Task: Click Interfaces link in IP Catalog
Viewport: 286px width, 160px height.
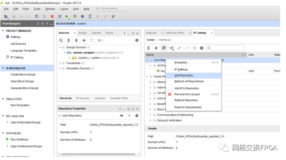Action: pyautogui.click(x=165, y=40)
